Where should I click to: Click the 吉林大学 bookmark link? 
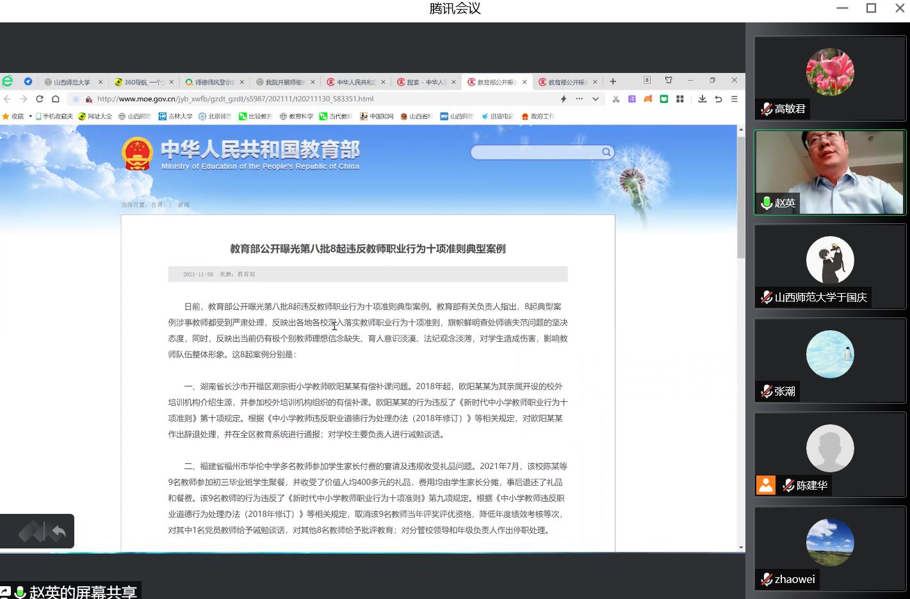176,116
